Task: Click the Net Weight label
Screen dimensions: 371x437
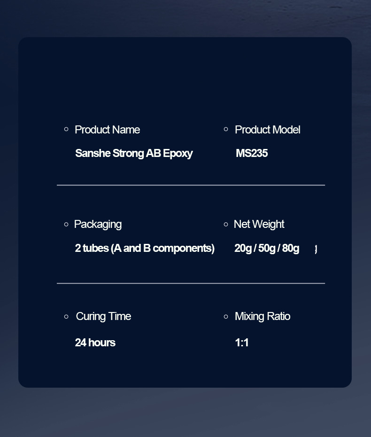Action: pos(259,225)
